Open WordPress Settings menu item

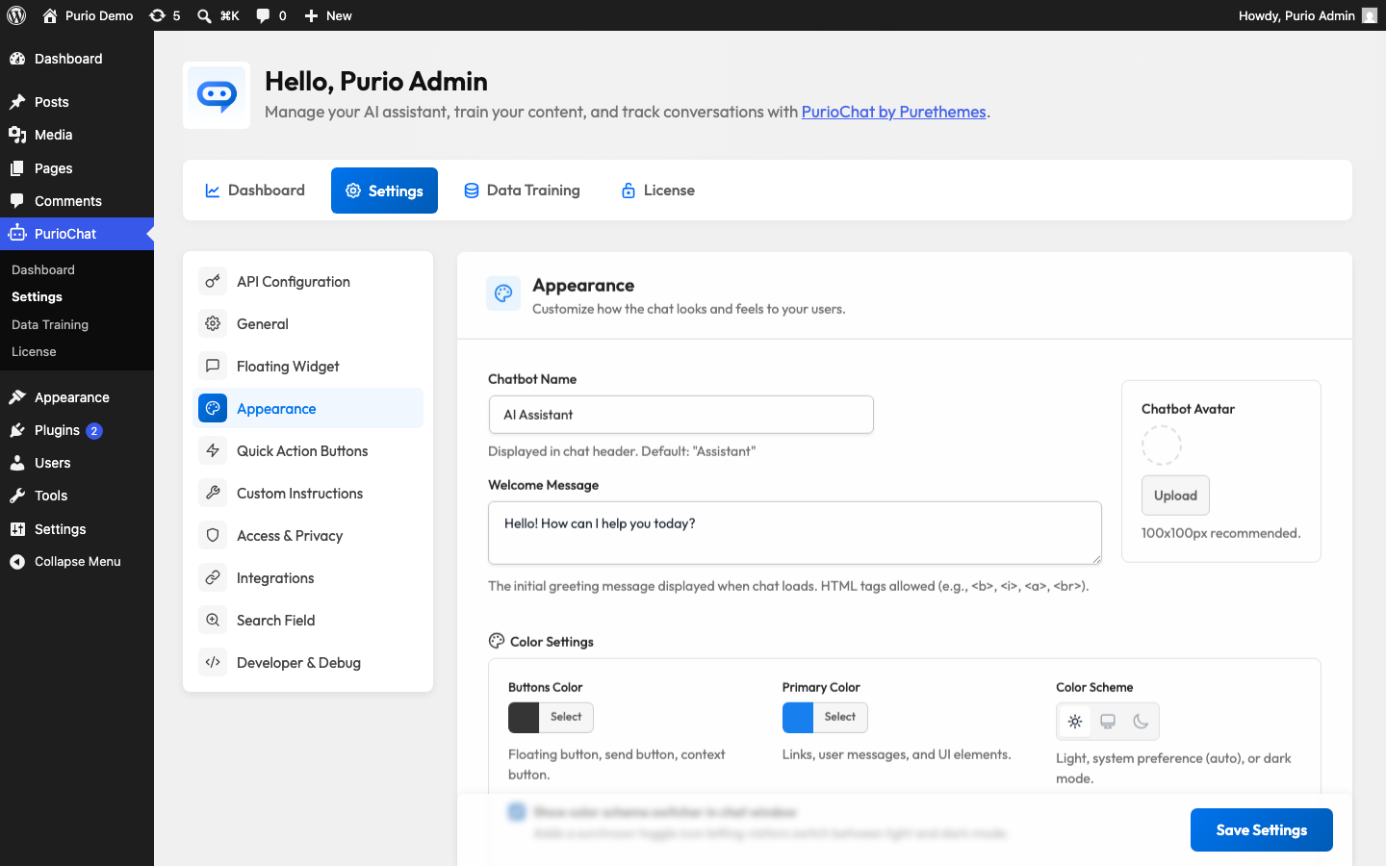(77, 529)
